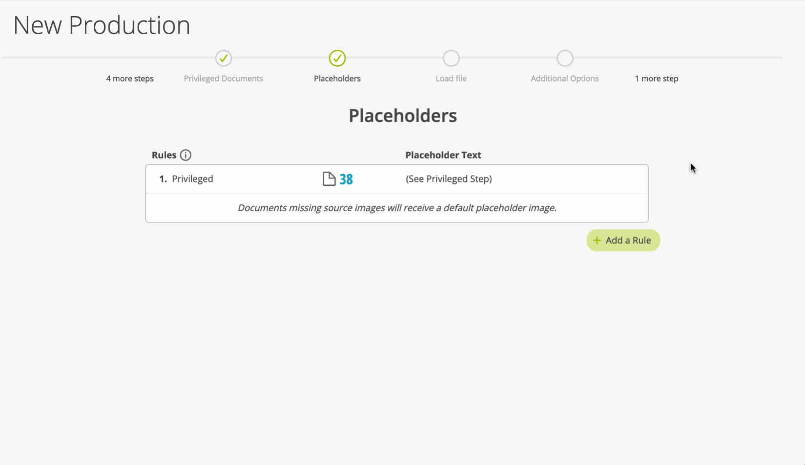Expand the 1 more step link
This screenshot has width=805, height=465.
tap(657, 79)
